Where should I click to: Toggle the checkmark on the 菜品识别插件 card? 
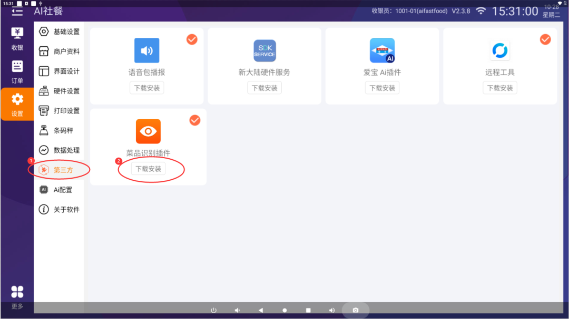[x=195, y=120]
